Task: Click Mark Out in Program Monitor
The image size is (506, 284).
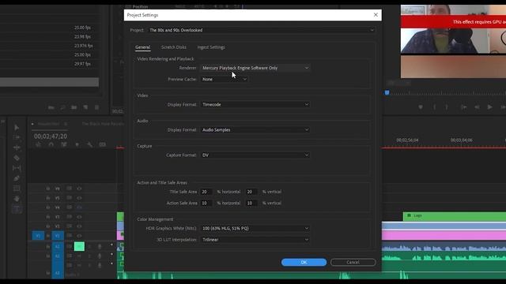Action: 447,107
